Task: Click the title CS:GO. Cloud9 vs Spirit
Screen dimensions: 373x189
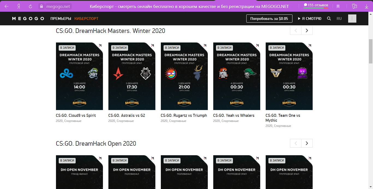Action: click(x=76, y=115)
